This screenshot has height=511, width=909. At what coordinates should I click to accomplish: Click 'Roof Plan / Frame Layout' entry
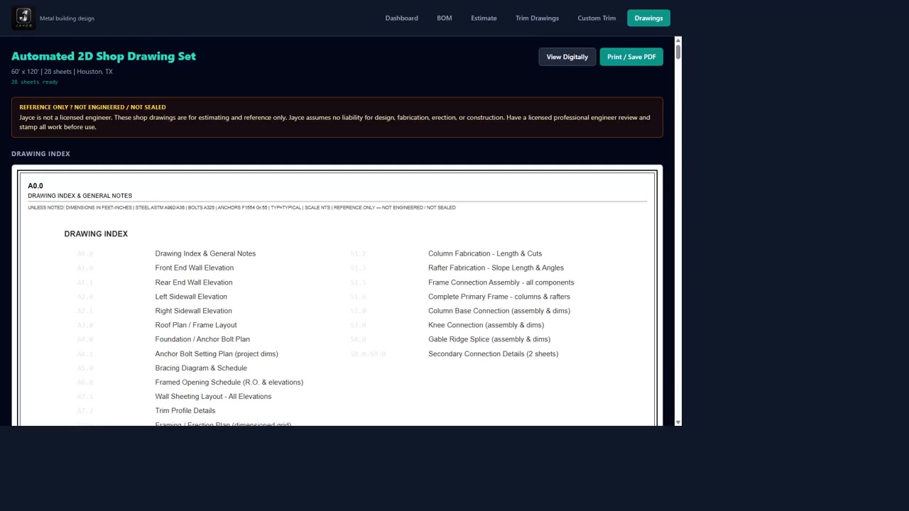[x=196, y=325]
